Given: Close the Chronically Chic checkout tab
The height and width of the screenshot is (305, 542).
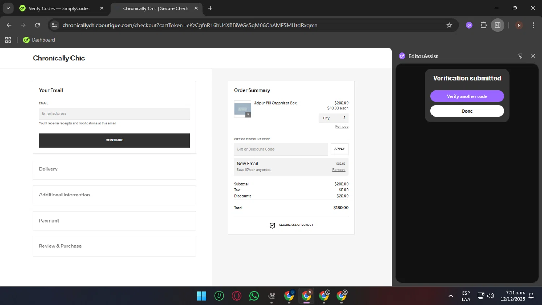Looking at the screenshot, I should [196, 8].
